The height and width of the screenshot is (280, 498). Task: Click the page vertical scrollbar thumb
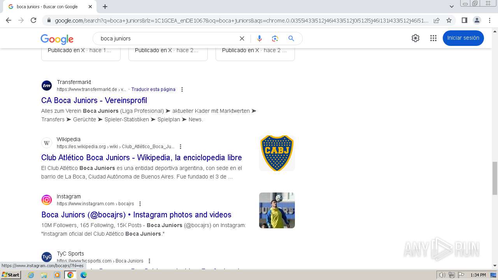(x=495, y=178)
